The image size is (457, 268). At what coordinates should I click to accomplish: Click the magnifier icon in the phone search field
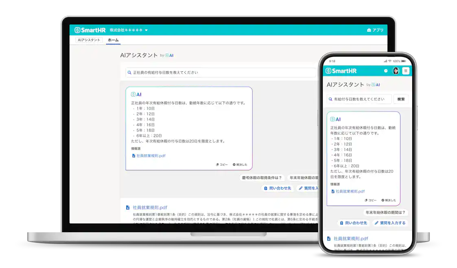[x=330, y=99]
